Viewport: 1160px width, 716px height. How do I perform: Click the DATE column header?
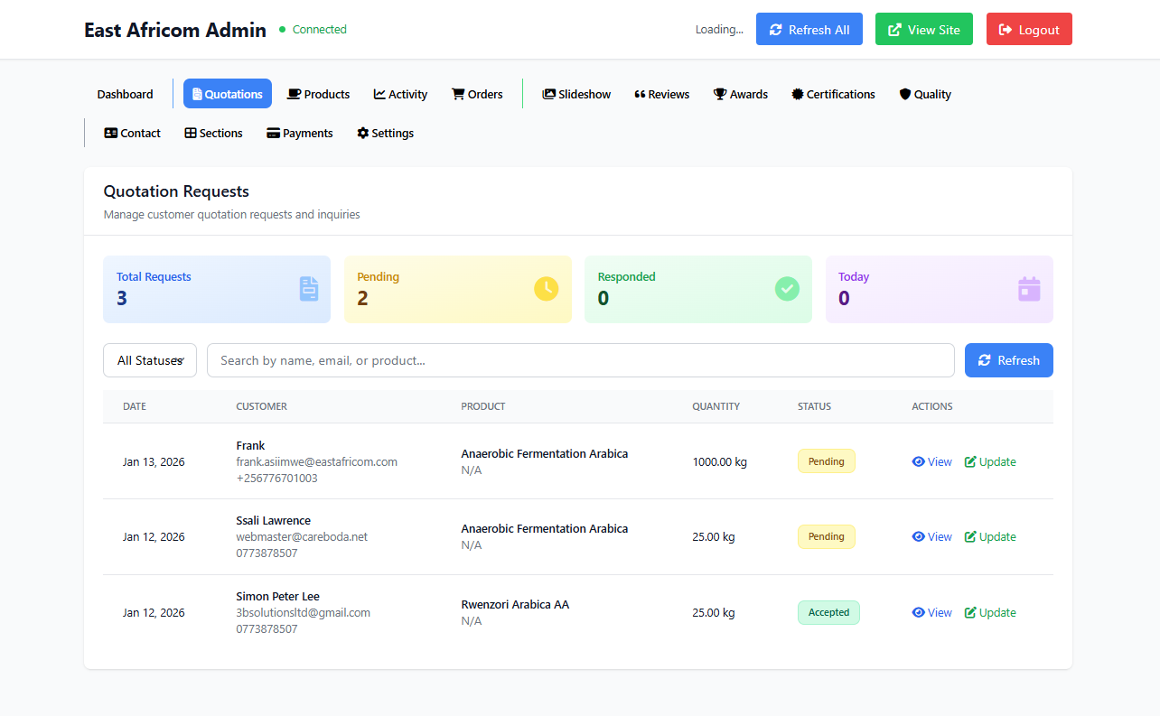(135, 406)
